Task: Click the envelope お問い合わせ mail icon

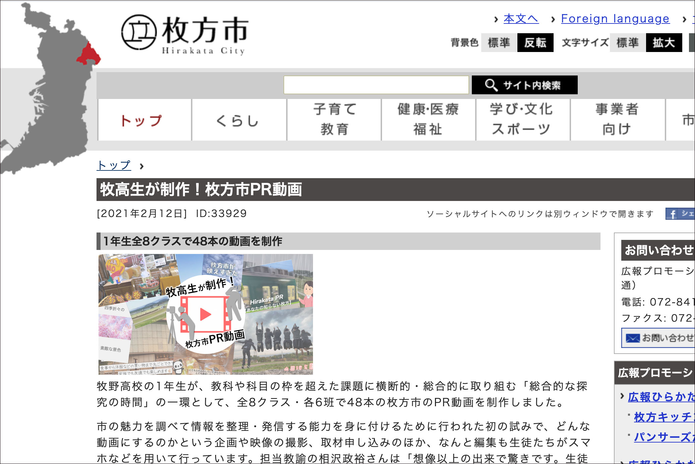Action: pyautogui.click(x=632, y=338)
